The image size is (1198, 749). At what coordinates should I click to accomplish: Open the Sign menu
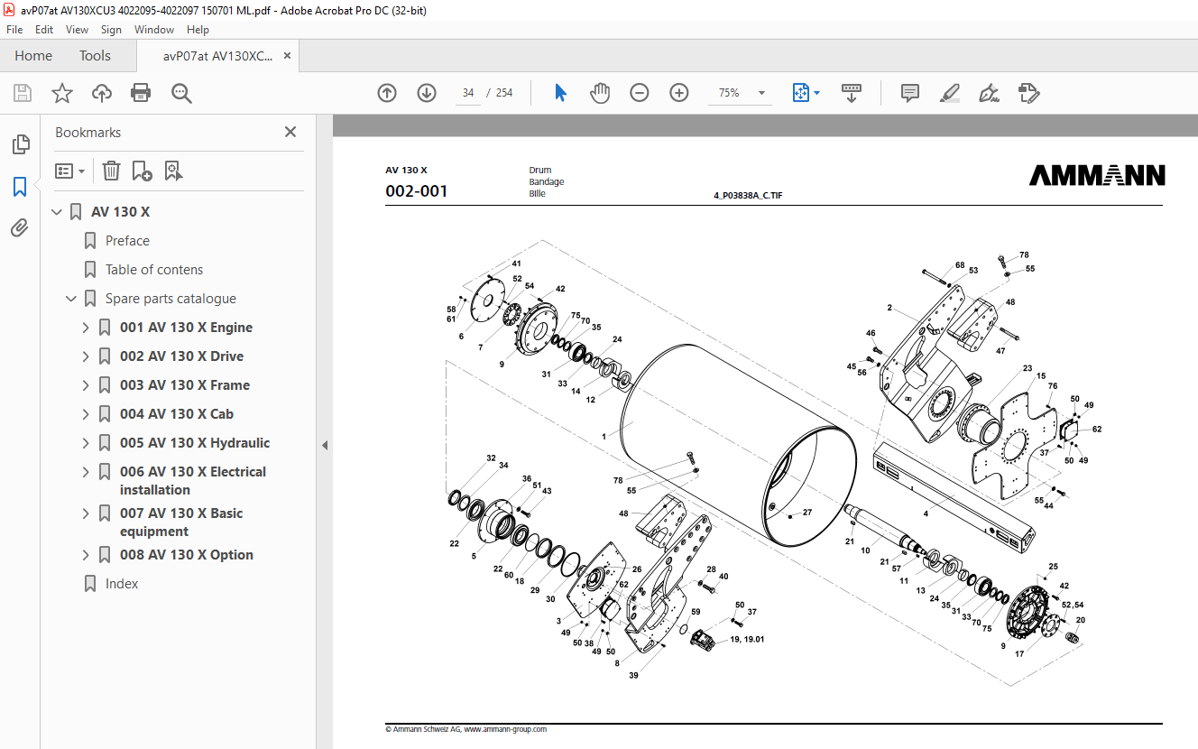click(111, 30)
